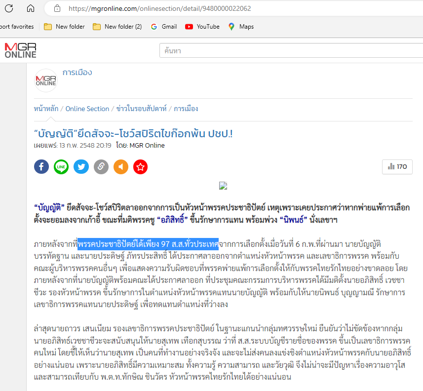Click the 170 view count button

(397, 167)
